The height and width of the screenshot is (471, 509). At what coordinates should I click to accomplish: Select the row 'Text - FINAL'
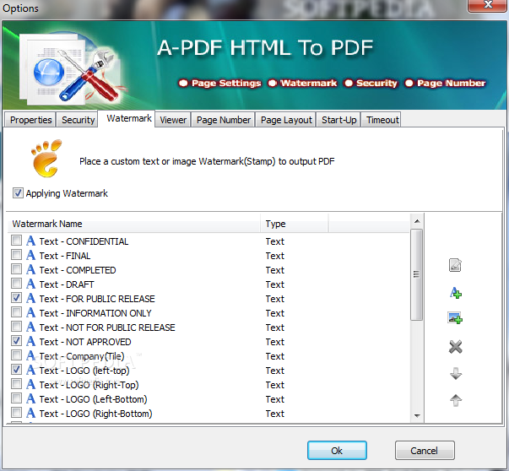pyautogui.click(x=208, y=256)
